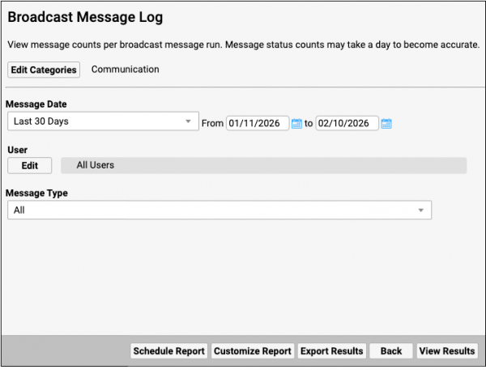Click the All Users selection bar
The image size is (486, 370).
263,165
